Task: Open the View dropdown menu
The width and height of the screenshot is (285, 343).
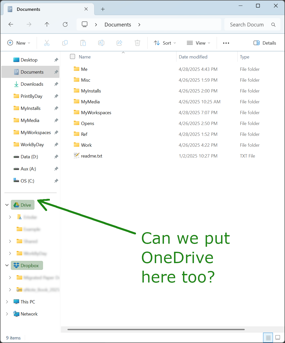Action: click(x=198, y=43)
